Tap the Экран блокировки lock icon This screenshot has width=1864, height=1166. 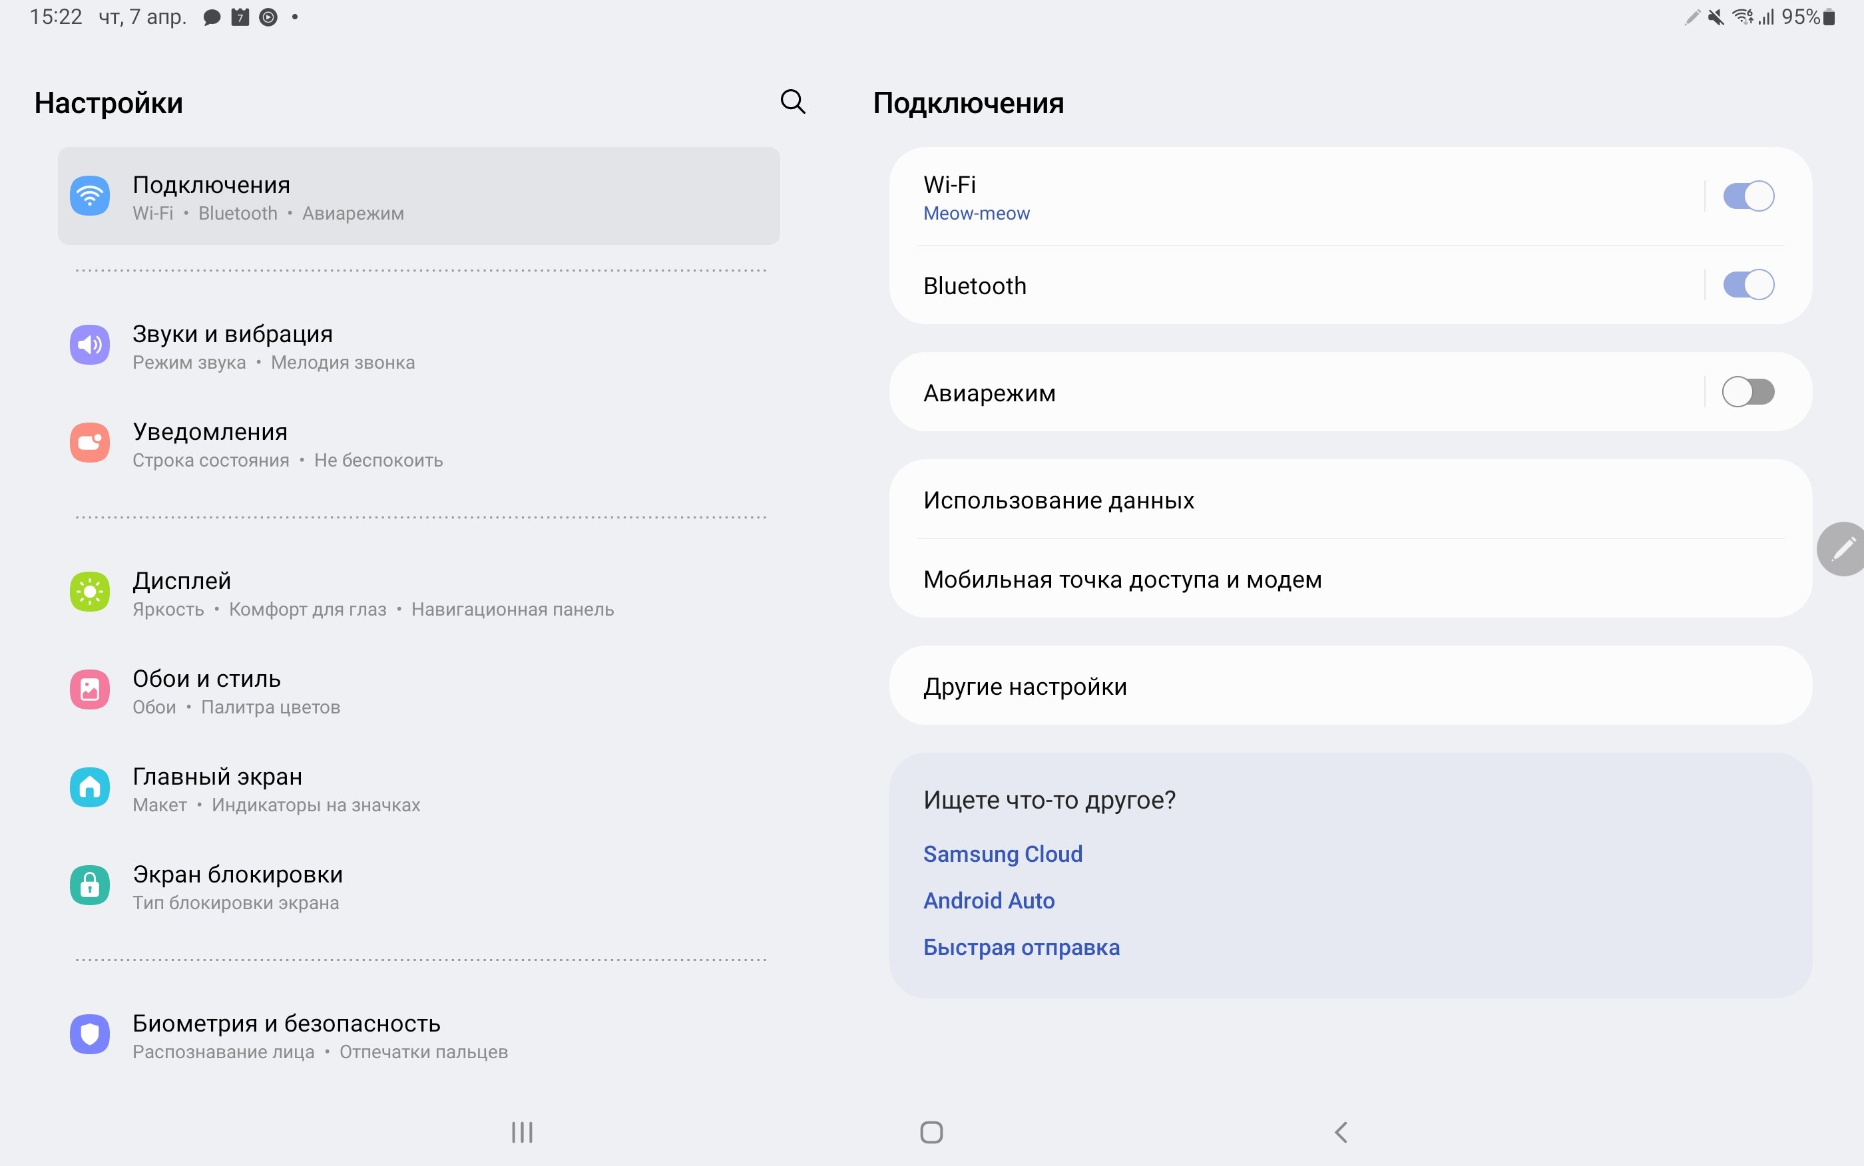(x=89, y=885)
